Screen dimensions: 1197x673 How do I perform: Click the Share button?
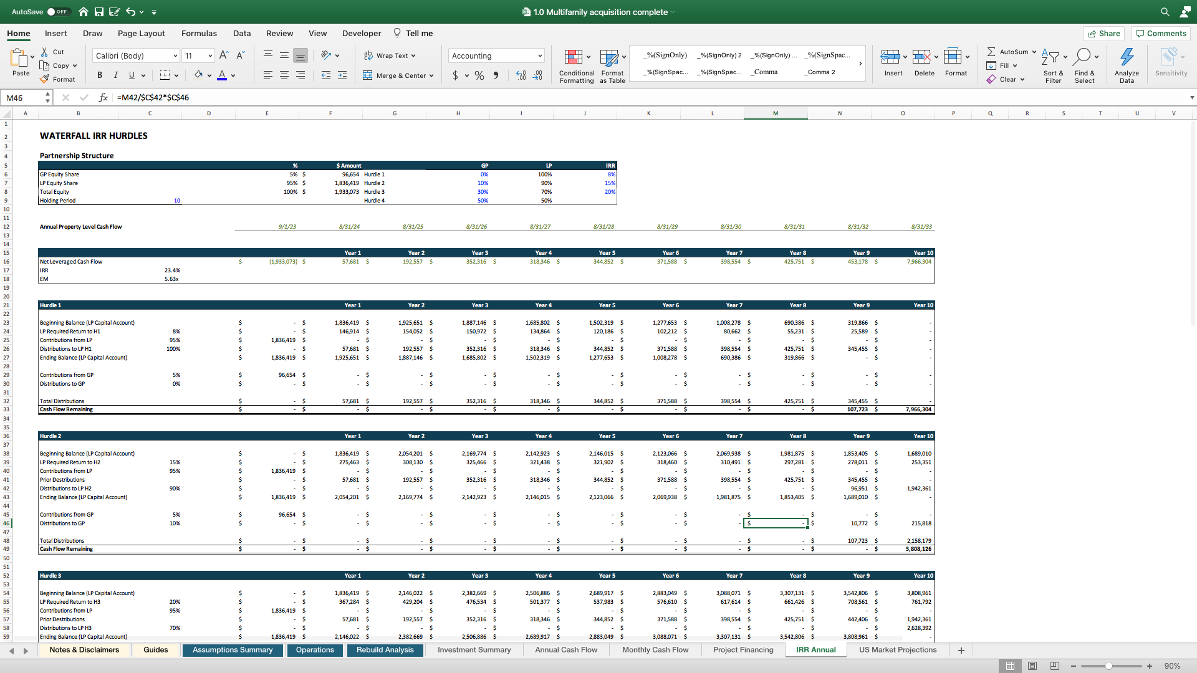pos(1103,33)
